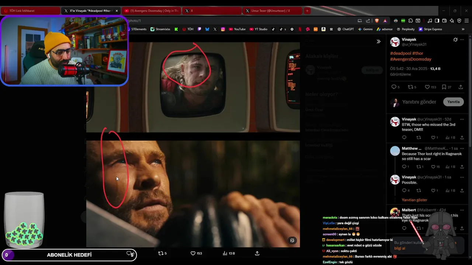This screenshot has width=472, height=265.
Task: Expand the hidden bookmarks overflow chevron
Action: [x=463, y=29]
